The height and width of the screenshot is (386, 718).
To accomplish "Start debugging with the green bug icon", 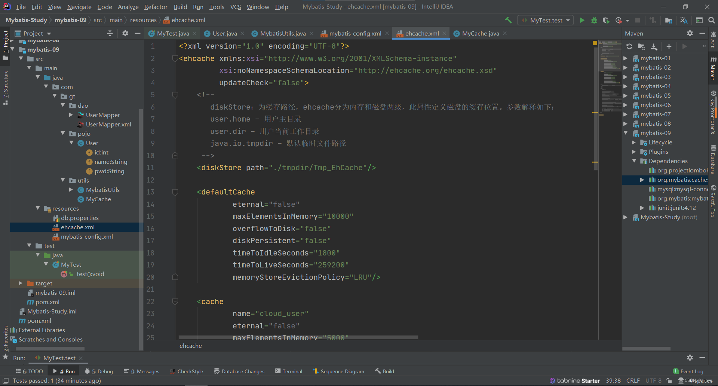I will 594,20.
